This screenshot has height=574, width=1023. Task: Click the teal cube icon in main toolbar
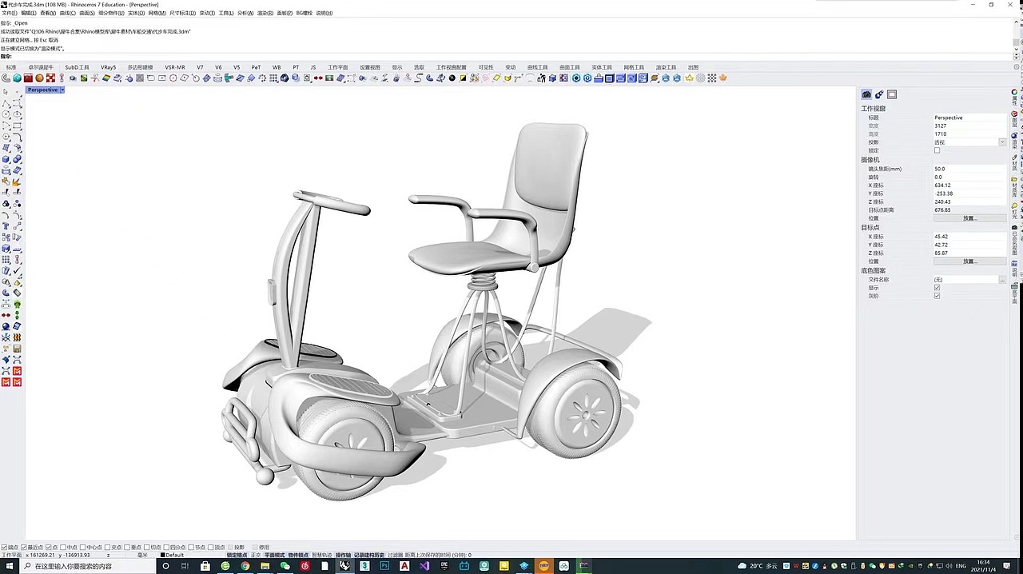tap(17, 78)
